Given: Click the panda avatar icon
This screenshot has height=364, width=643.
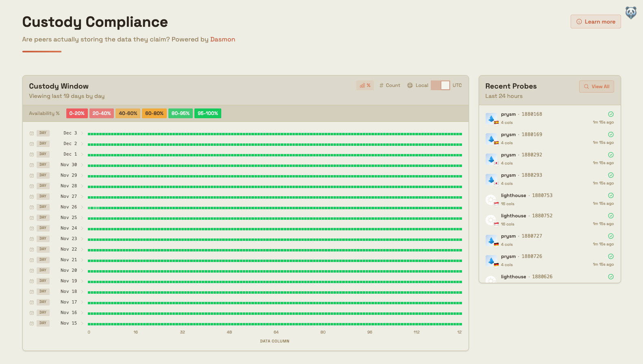Looking at the screenshot, I should tap(631, 13).
